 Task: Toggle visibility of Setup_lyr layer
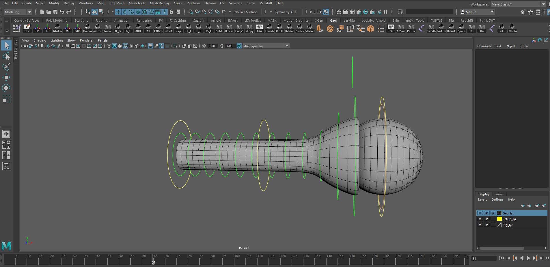pyautogui.click(x=480, y=219)
